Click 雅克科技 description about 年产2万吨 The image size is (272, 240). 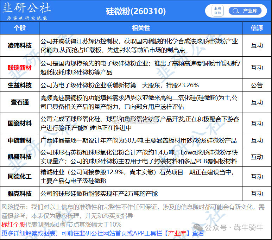pyautogui.click(x=99, y=194)
